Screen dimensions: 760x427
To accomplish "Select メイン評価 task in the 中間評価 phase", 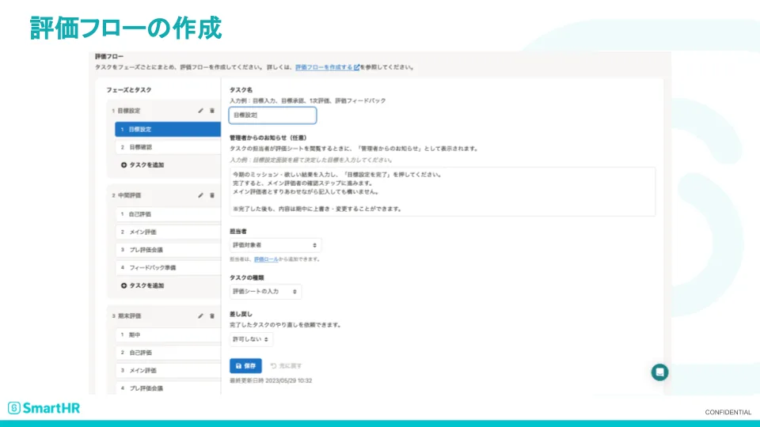I will (x=168, y=232).
